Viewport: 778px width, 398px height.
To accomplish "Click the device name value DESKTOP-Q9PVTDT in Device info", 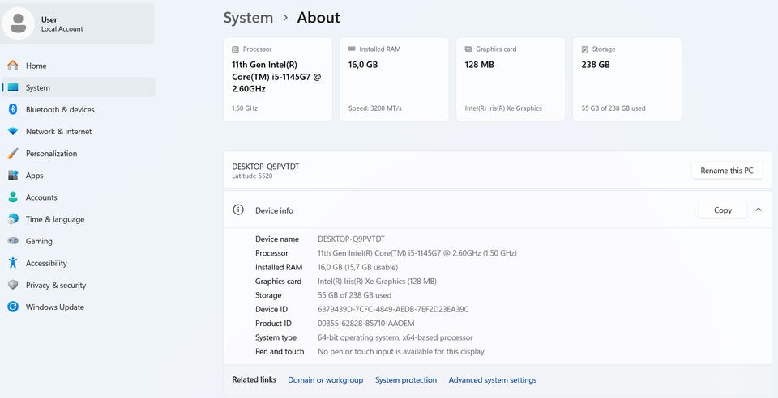I will (351, 239).
